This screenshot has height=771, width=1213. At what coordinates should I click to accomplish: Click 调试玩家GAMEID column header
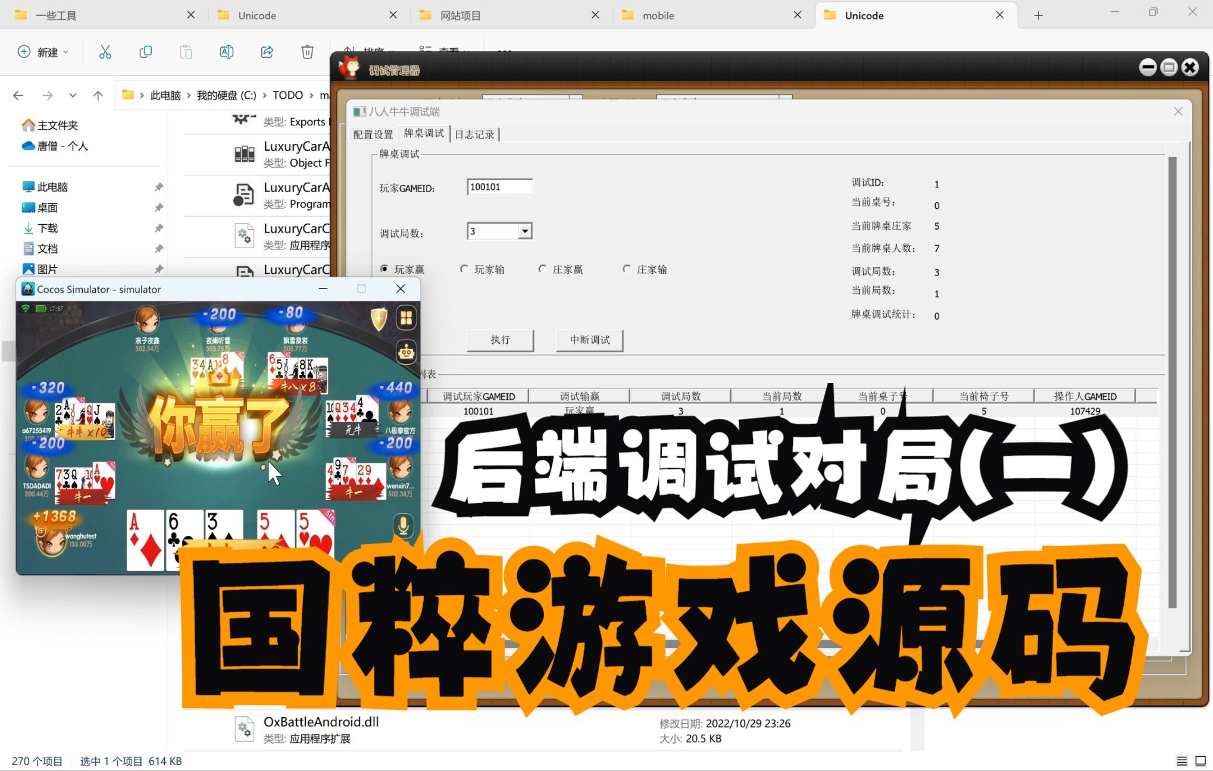[479, 396]
